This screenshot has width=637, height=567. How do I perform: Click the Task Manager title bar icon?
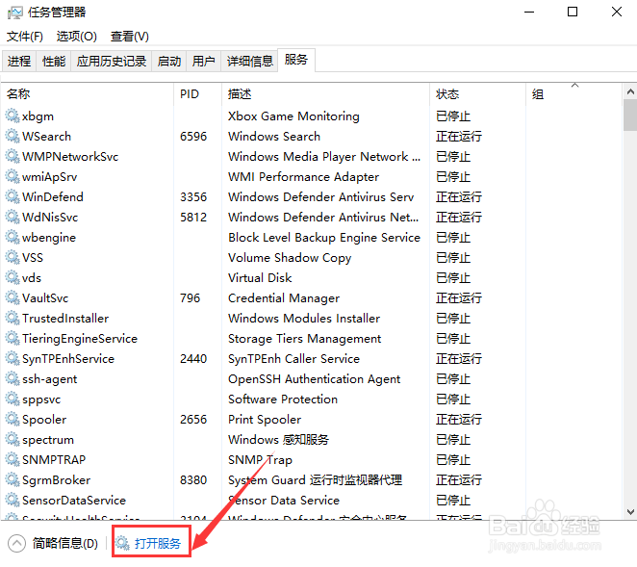click(x=15, y=13)
